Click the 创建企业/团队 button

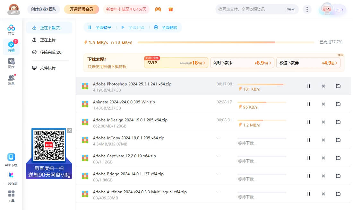pyautogui.click(x=43, y=9)
